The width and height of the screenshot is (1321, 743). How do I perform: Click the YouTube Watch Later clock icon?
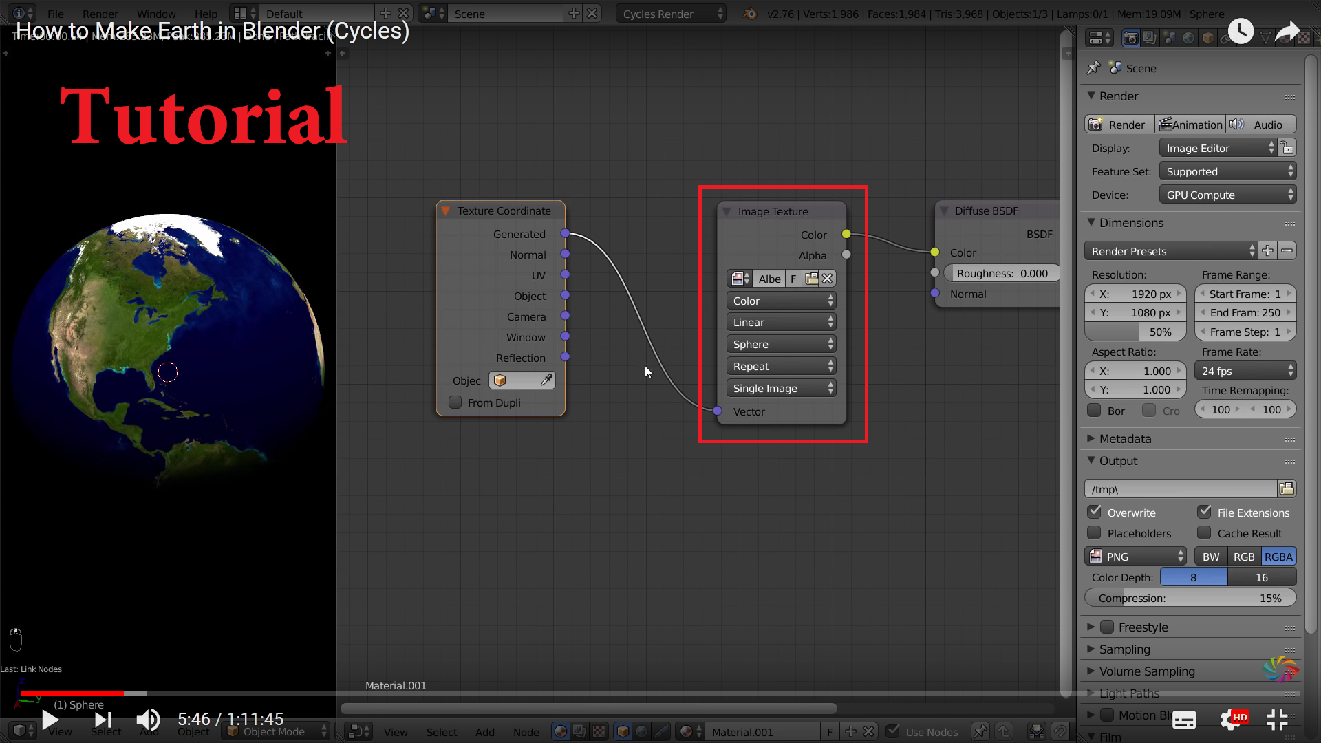point(1241,31)
